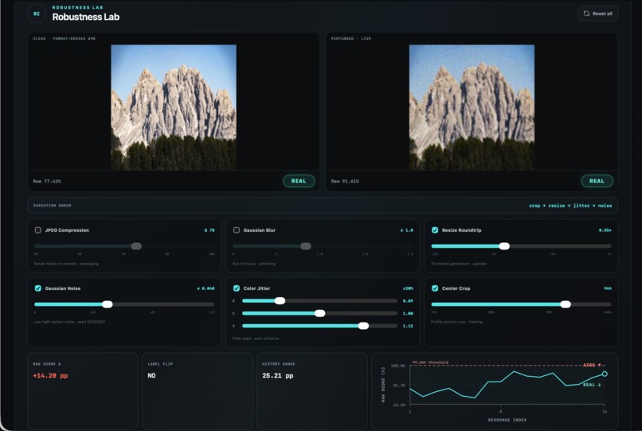Disable the Color Jitter checkbox
This screenshot has width=642, height=431.
pos(237,288)
